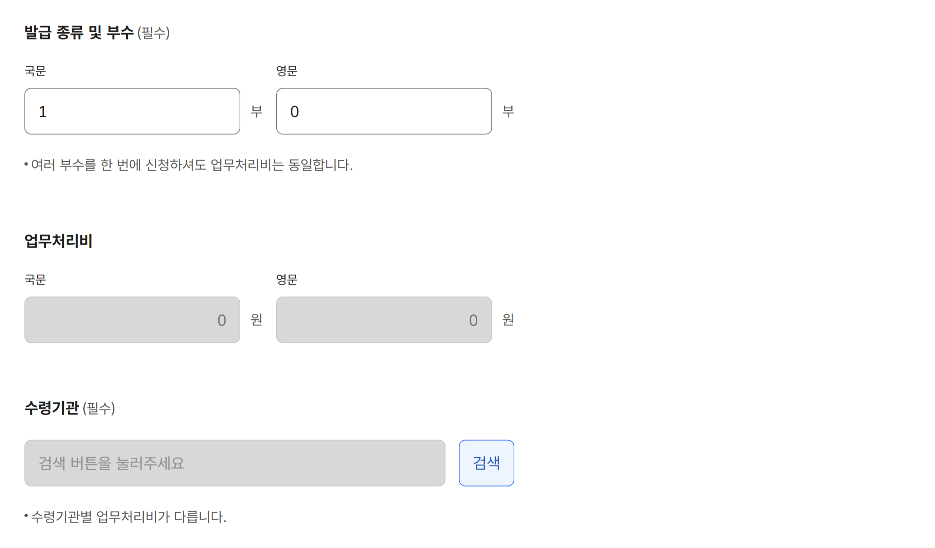The height and width of the screenshot is (548, 935).
Task: Click the placeholder text 검색 버튼을 눌러주세요
Action: pyautogui.click(x=111, y=462)
